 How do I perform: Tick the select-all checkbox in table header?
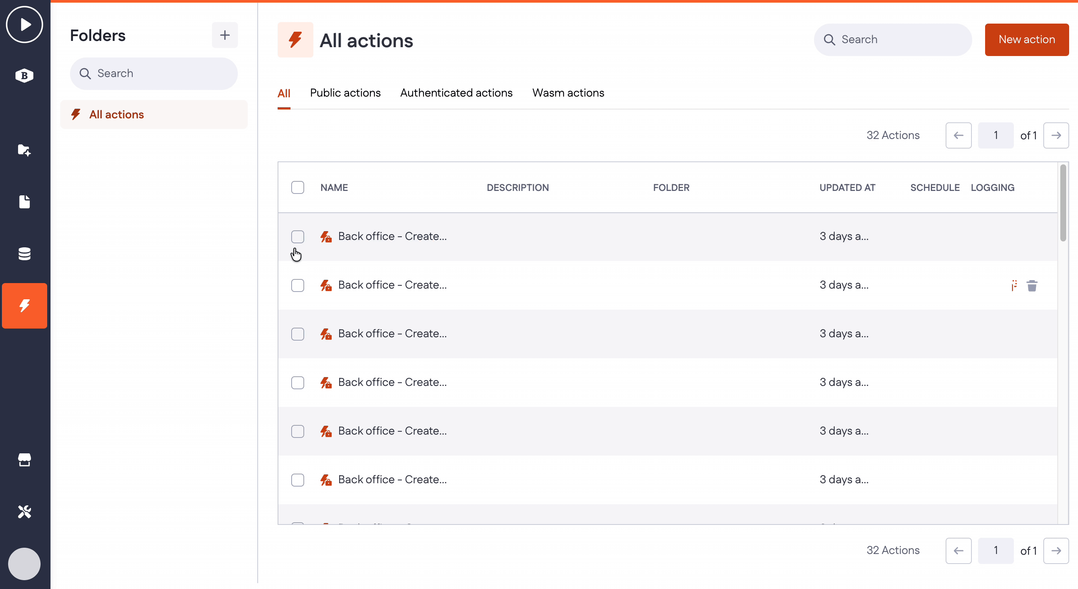click(x=298, y=187)
